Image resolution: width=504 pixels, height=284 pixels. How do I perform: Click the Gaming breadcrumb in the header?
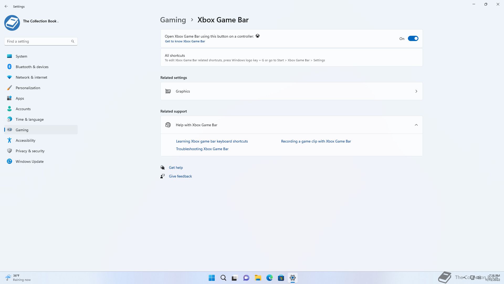click(x=173, y=20)
